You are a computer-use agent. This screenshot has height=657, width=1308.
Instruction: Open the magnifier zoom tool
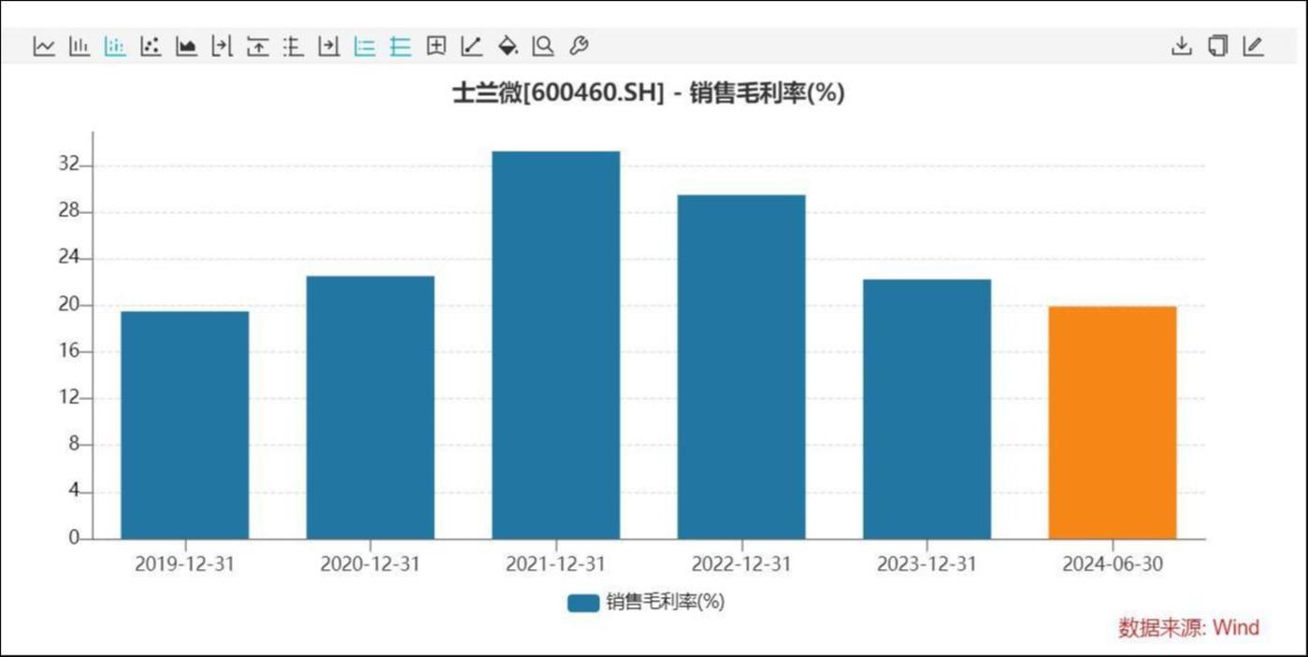[542, 46]
